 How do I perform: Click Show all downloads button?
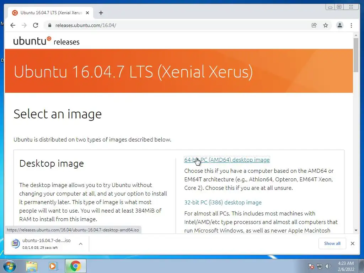(x=332, y=243)
